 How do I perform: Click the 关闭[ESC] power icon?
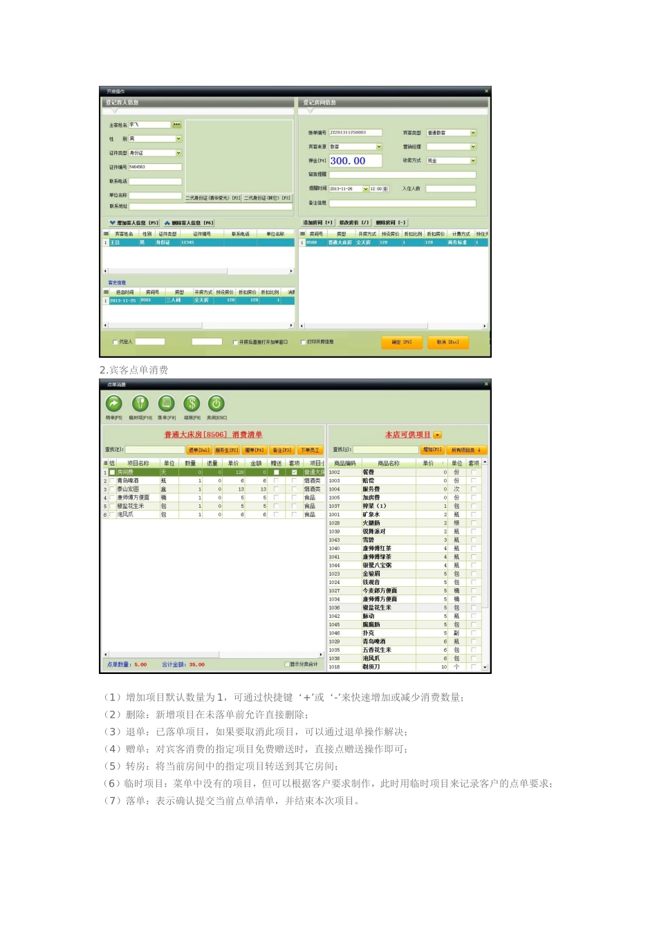pyautogui.click(x=216, y=403)
